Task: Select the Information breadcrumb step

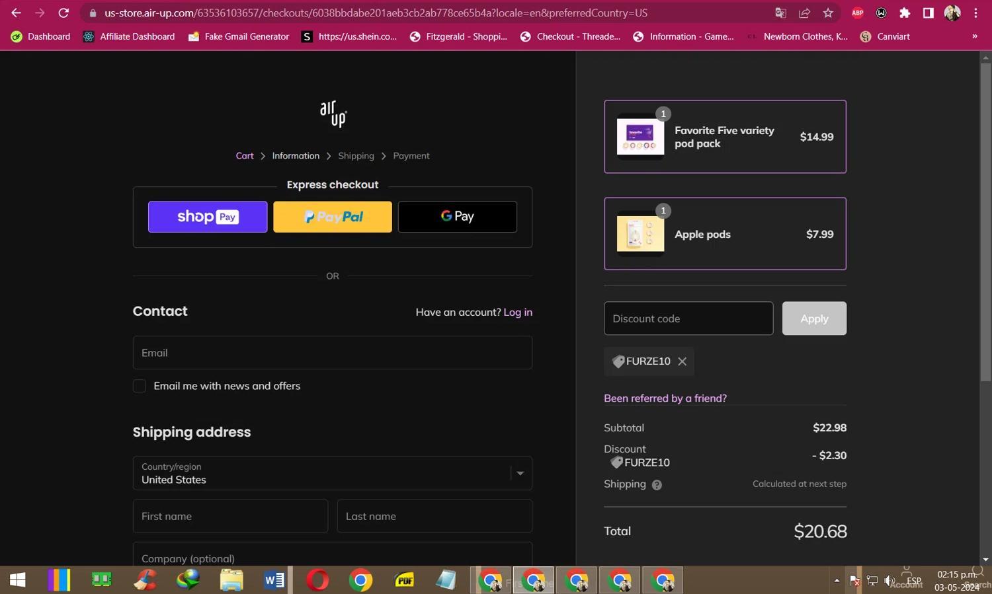Action: pyautogui.click(x=296, y=156)
